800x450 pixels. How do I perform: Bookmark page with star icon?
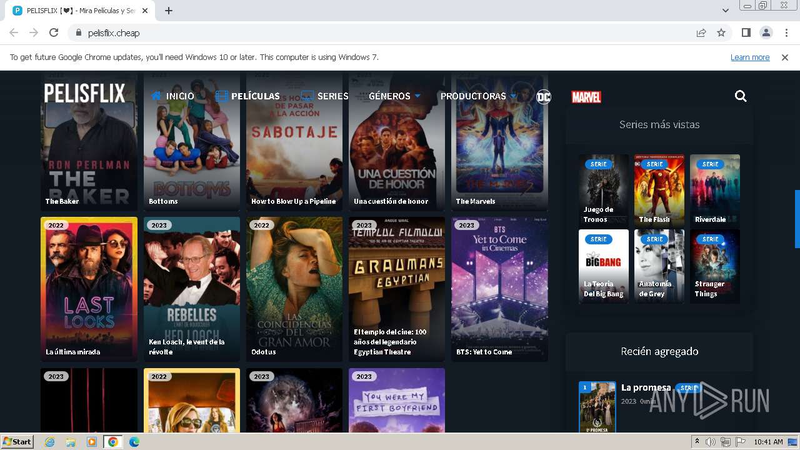pos(721,32)
